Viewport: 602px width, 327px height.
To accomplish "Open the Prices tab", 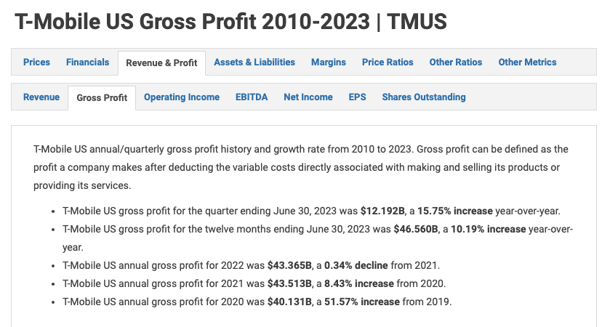I will click(x=36, y=62).
